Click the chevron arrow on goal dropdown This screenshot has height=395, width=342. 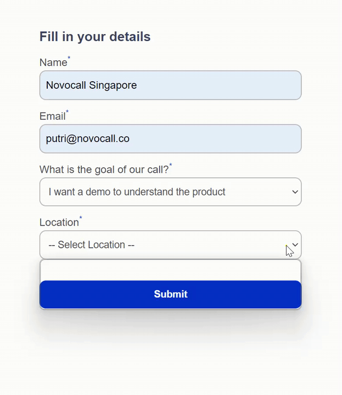(x=295, y=192)
